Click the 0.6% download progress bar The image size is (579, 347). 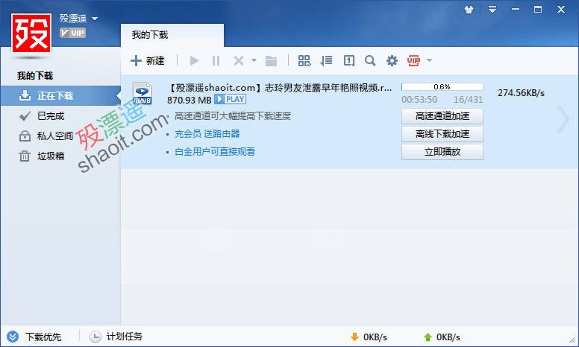pos(442,87)
